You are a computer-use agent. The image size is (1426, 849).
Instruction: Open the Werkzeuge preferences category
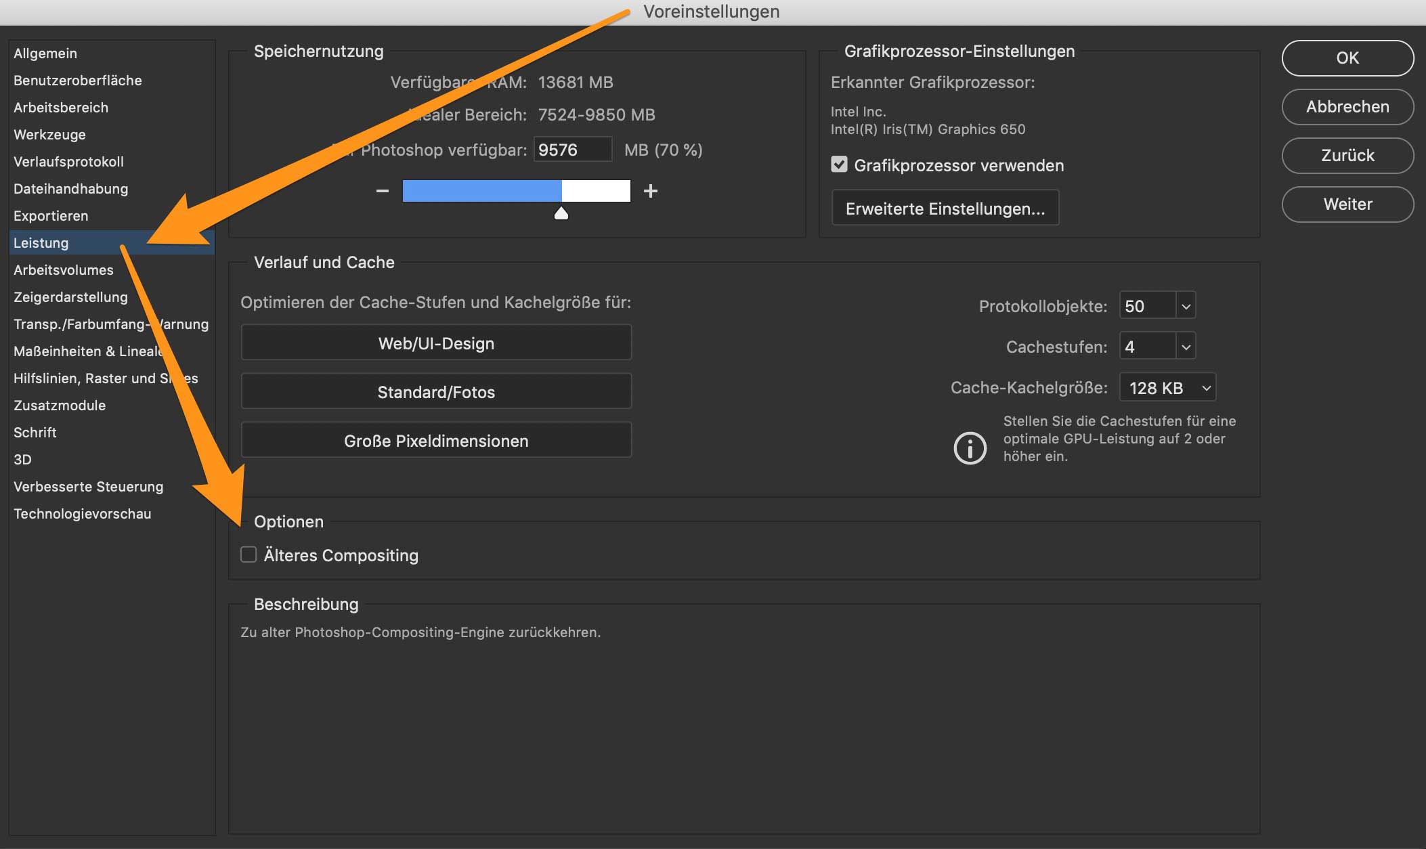pyautogui.click(x=49, y=135)
